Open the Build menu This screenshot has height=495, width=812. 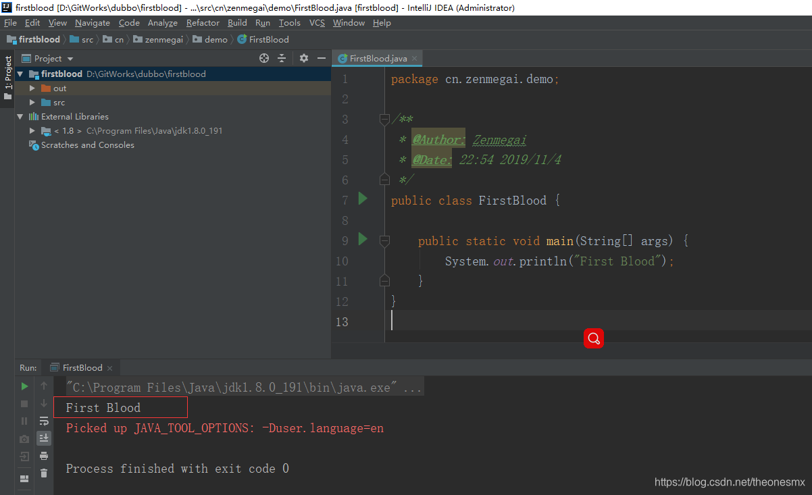point(237,23)
